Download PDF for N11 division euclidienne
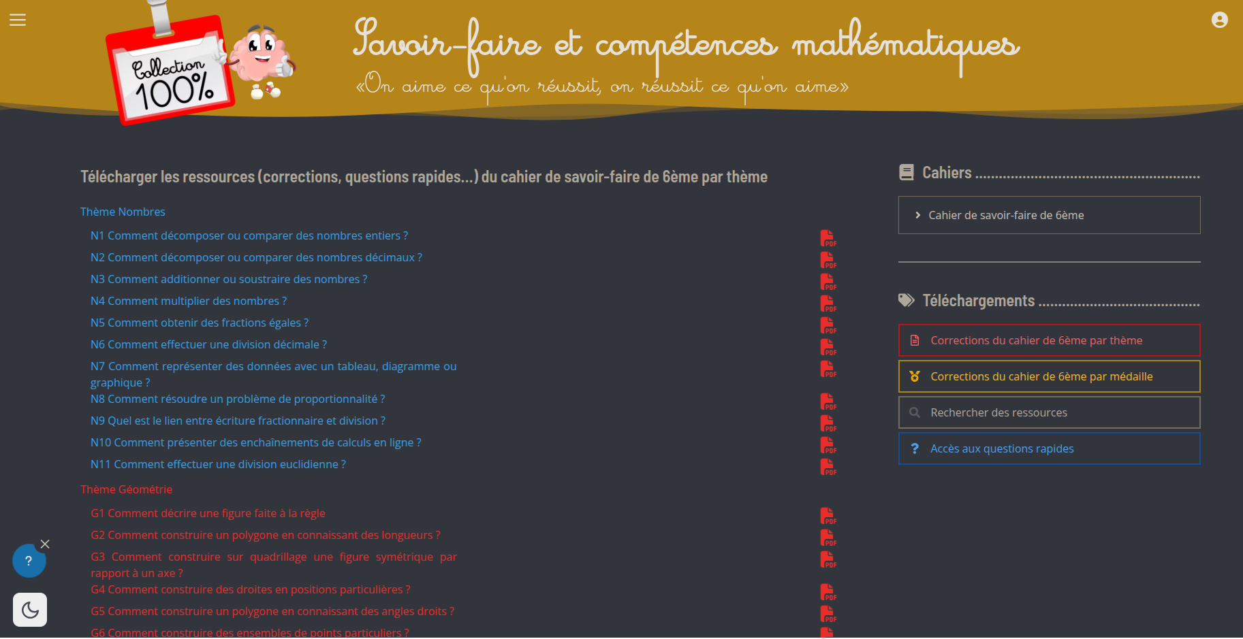 pyautogui.click(x=828, y=467)
